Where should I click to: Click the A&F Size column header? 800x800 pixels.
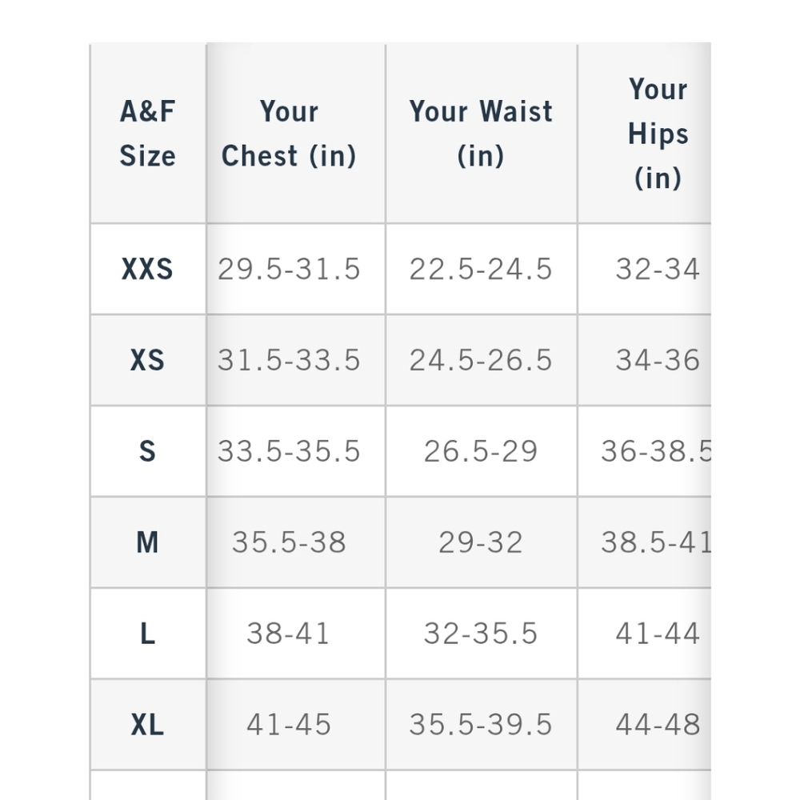pos(148,134)
